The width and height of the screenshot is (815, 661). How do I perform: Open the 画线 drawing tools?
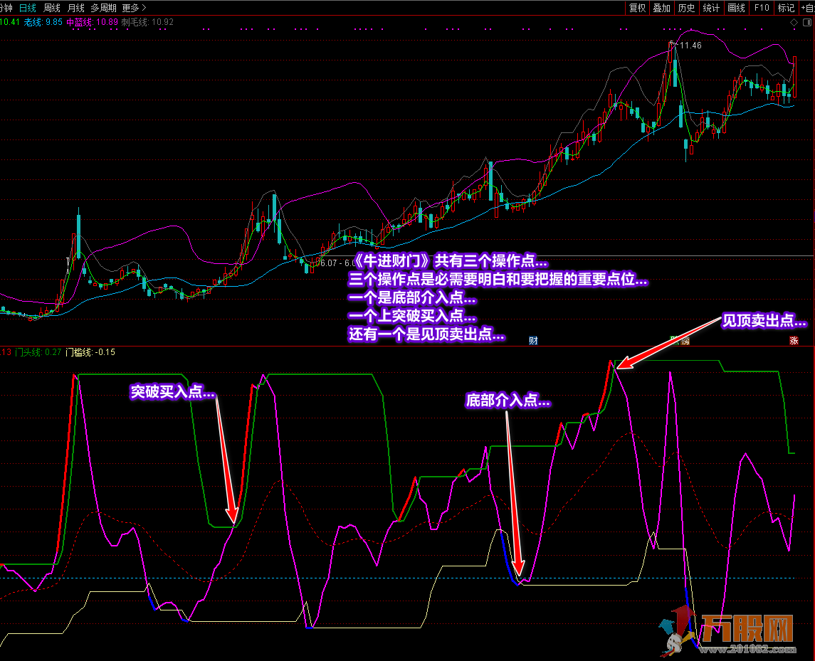coord(736,8)
